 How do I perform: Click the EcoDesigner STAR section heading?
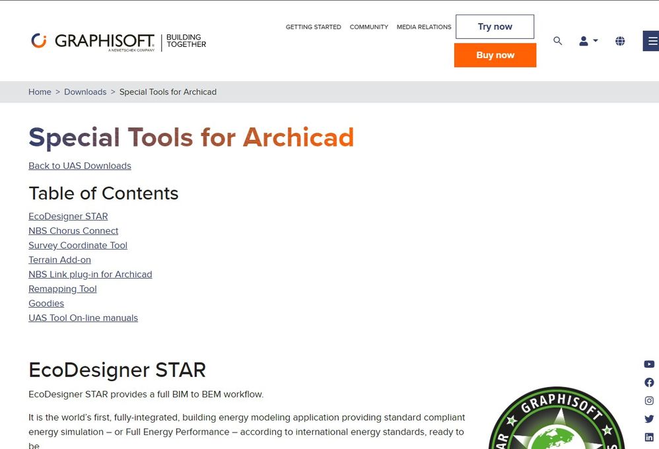point(118,370)
